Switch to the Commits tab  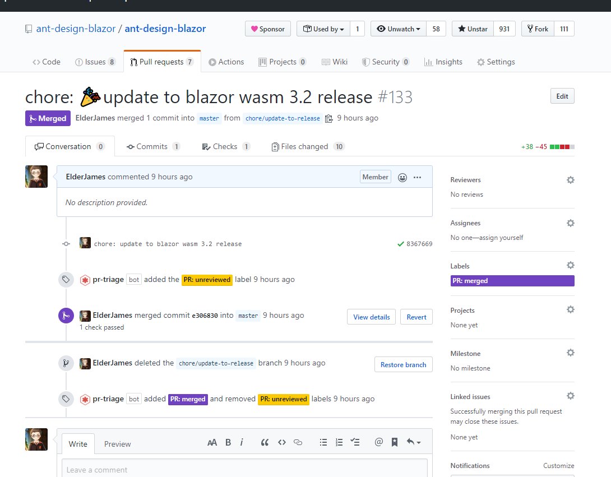coord(153,146)
